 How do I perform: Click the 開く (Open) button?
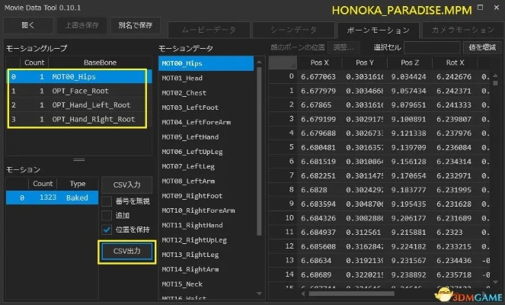28,25
